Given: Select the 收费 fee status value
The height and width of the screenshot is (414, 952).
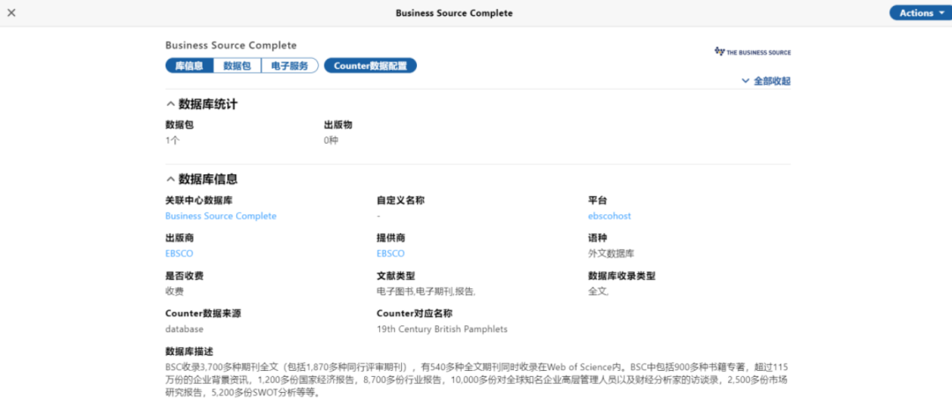Looking at the screenshot, I should [175, 292].
